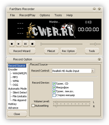This screenshot has height=125, width=109.
Task: Select the Silent Detect tree item
Action: click(20, 93)
